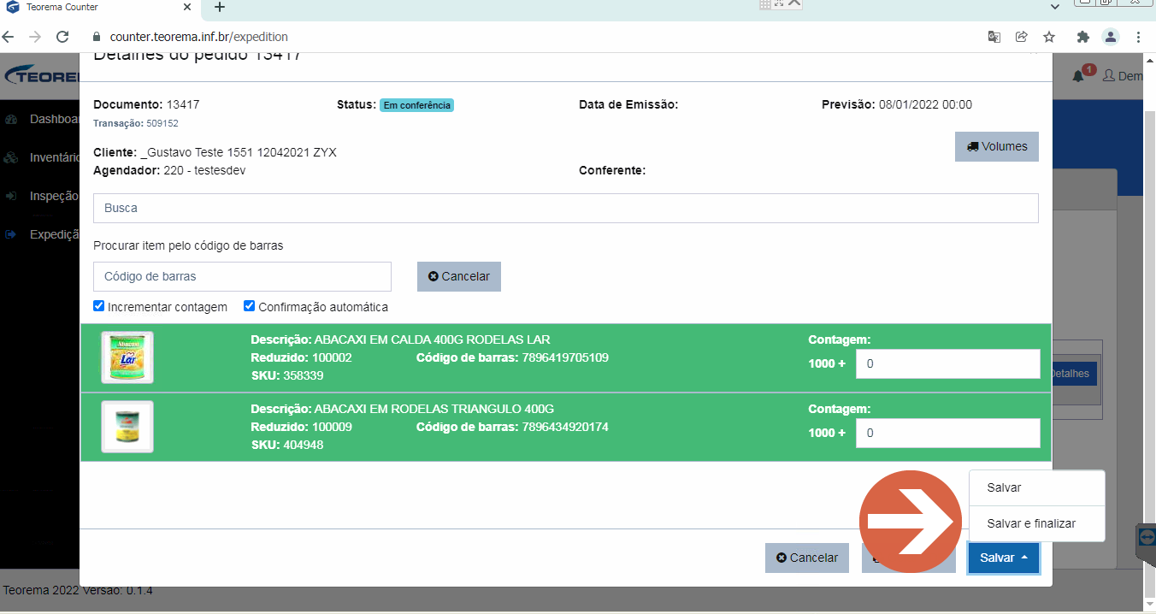This screenshot has height=614, width=1156.
Task: Click the Detalhes button behind the dialog
Action: click(1074, 374)
